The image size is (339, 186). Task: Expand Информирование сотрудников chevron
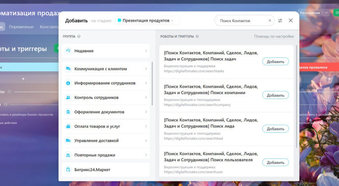pyautogui.click(x=146, y=83)
